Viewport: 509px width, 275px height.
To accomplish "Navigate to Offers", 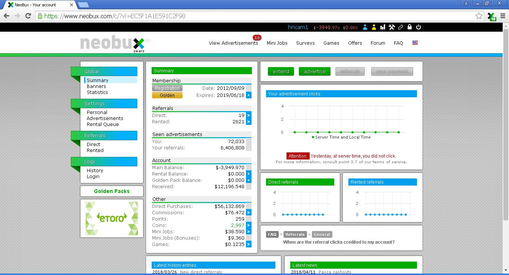I will tap(355, 43).
